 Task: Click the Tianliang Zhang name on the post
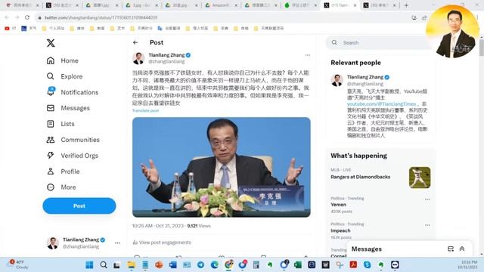[166, 55]
